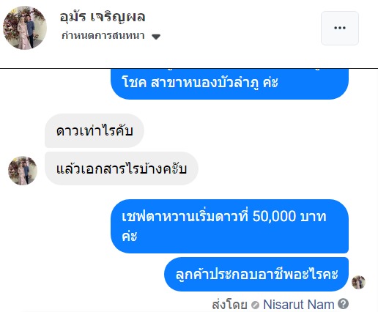Screen dimensions: 378x312
Task: Select the ลูกค้าประกอบอาชีพอะไรคะ message bubble
Action: pos(256,274)
